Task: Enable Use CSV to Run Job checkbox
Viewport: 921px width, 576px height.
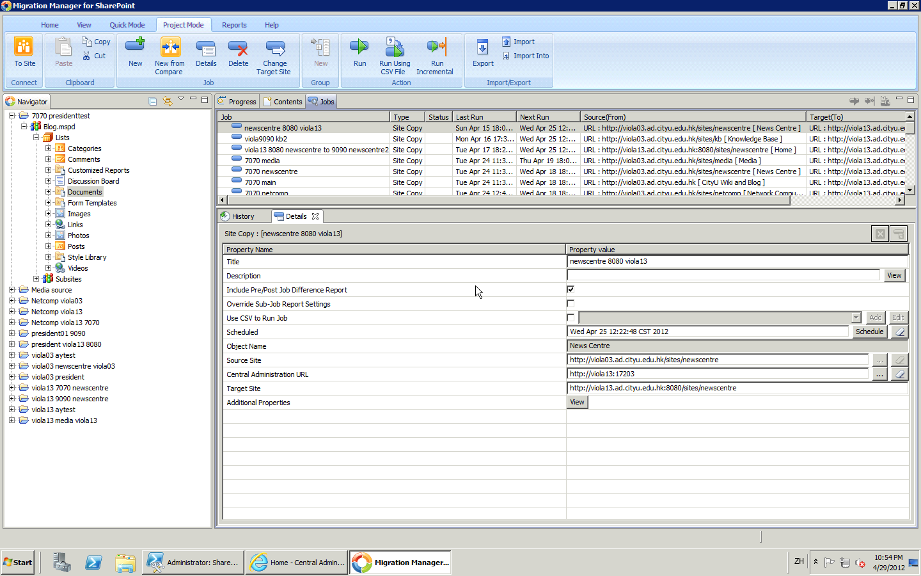Action: click(571, 317)
